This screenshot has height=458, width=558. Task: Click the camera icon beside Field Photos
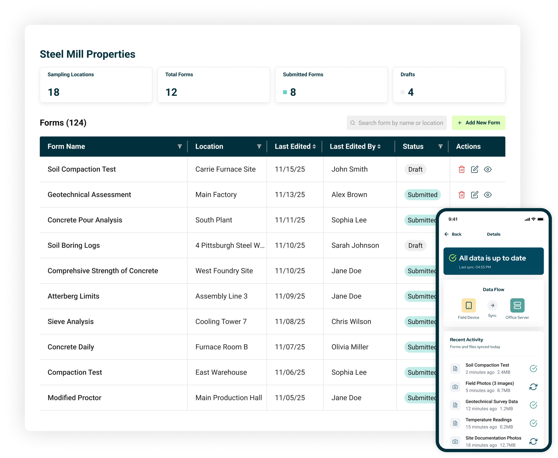(x=455, y=387)
